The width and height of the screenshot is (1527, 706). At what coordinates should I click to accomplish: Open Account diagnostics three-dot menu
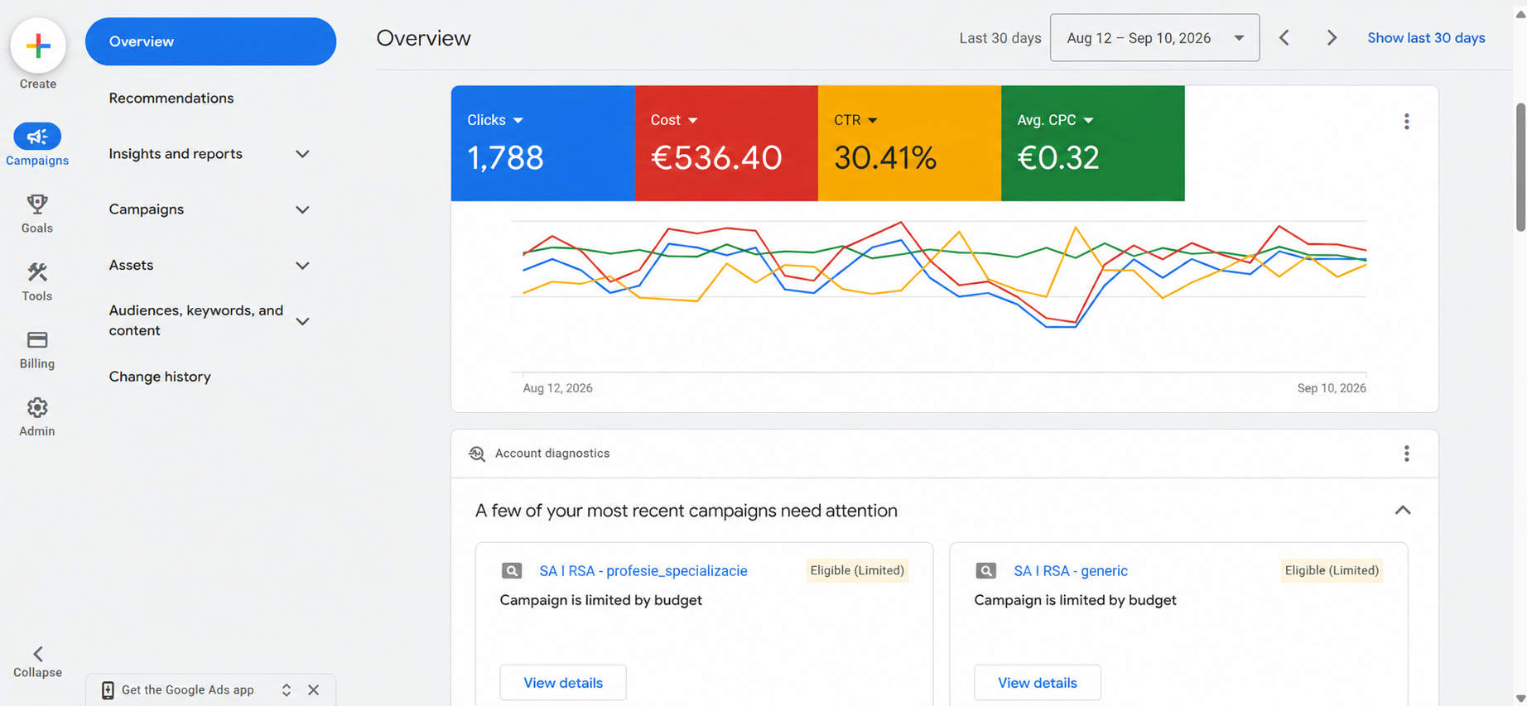click(x=1406, y=454)
